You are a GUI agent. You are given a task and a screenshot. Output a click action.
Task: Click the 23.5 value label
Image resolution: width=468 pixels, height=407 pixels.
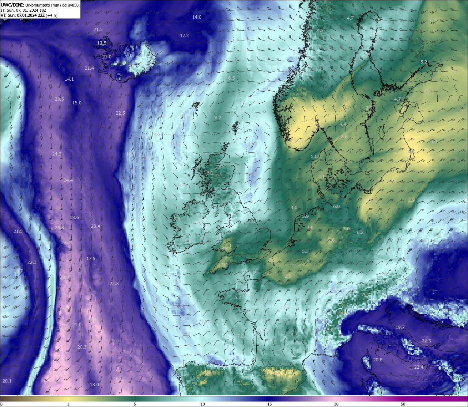[x=59, y=99]
